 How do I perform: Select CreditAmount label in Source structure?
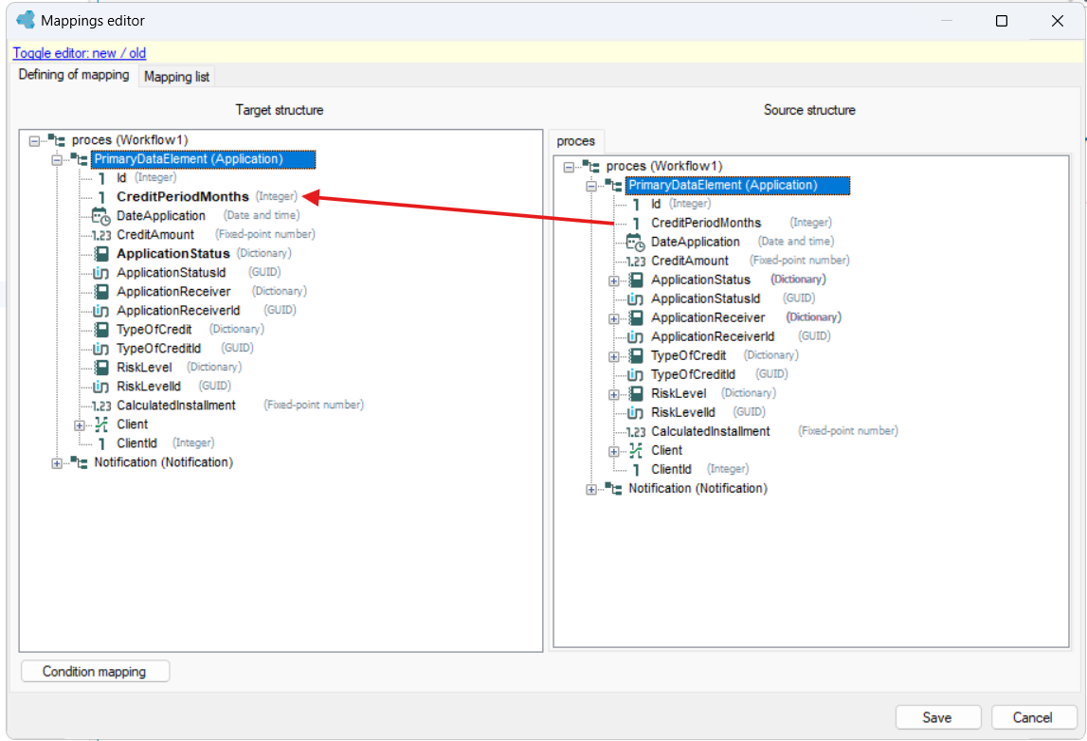coord(690,261)
